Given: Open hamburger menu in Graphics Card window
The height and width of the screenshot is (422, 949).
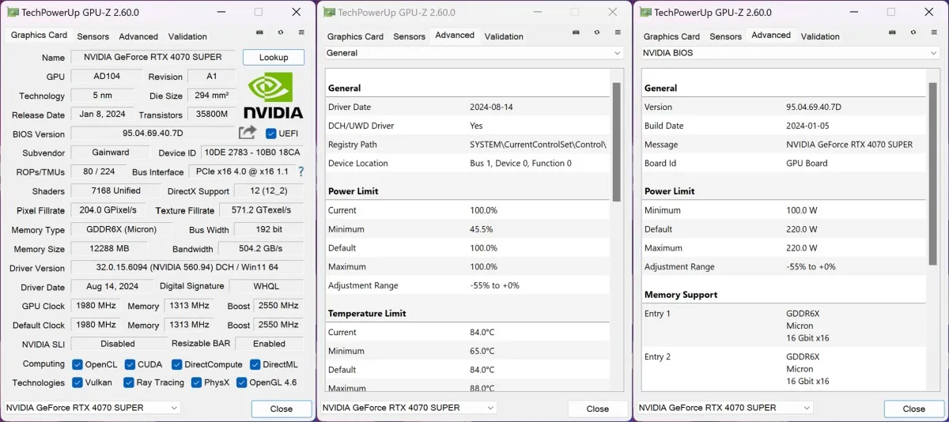Looking at the screenshot, I should click(x=301, y=32).
